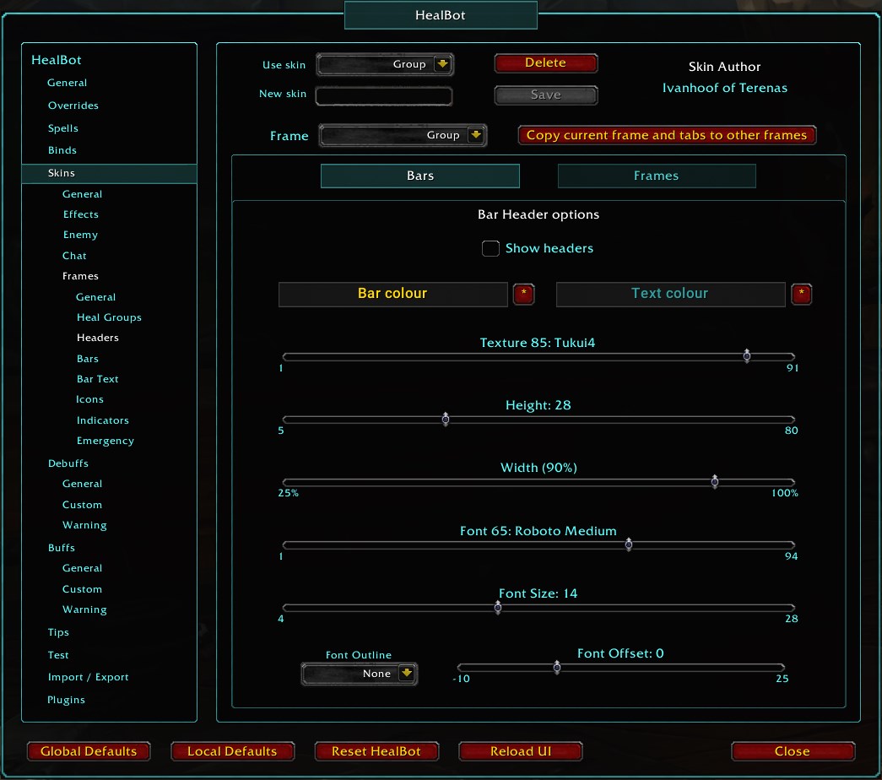Image resolution: width=882 pixels, height=780 pixels.
Task: Open the Frame Group dropdown
Action: click(403, 135)
